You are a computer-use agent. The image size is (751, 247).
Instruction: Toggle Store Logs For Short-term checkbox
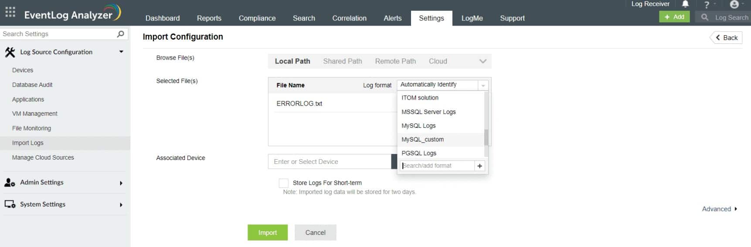283,183
